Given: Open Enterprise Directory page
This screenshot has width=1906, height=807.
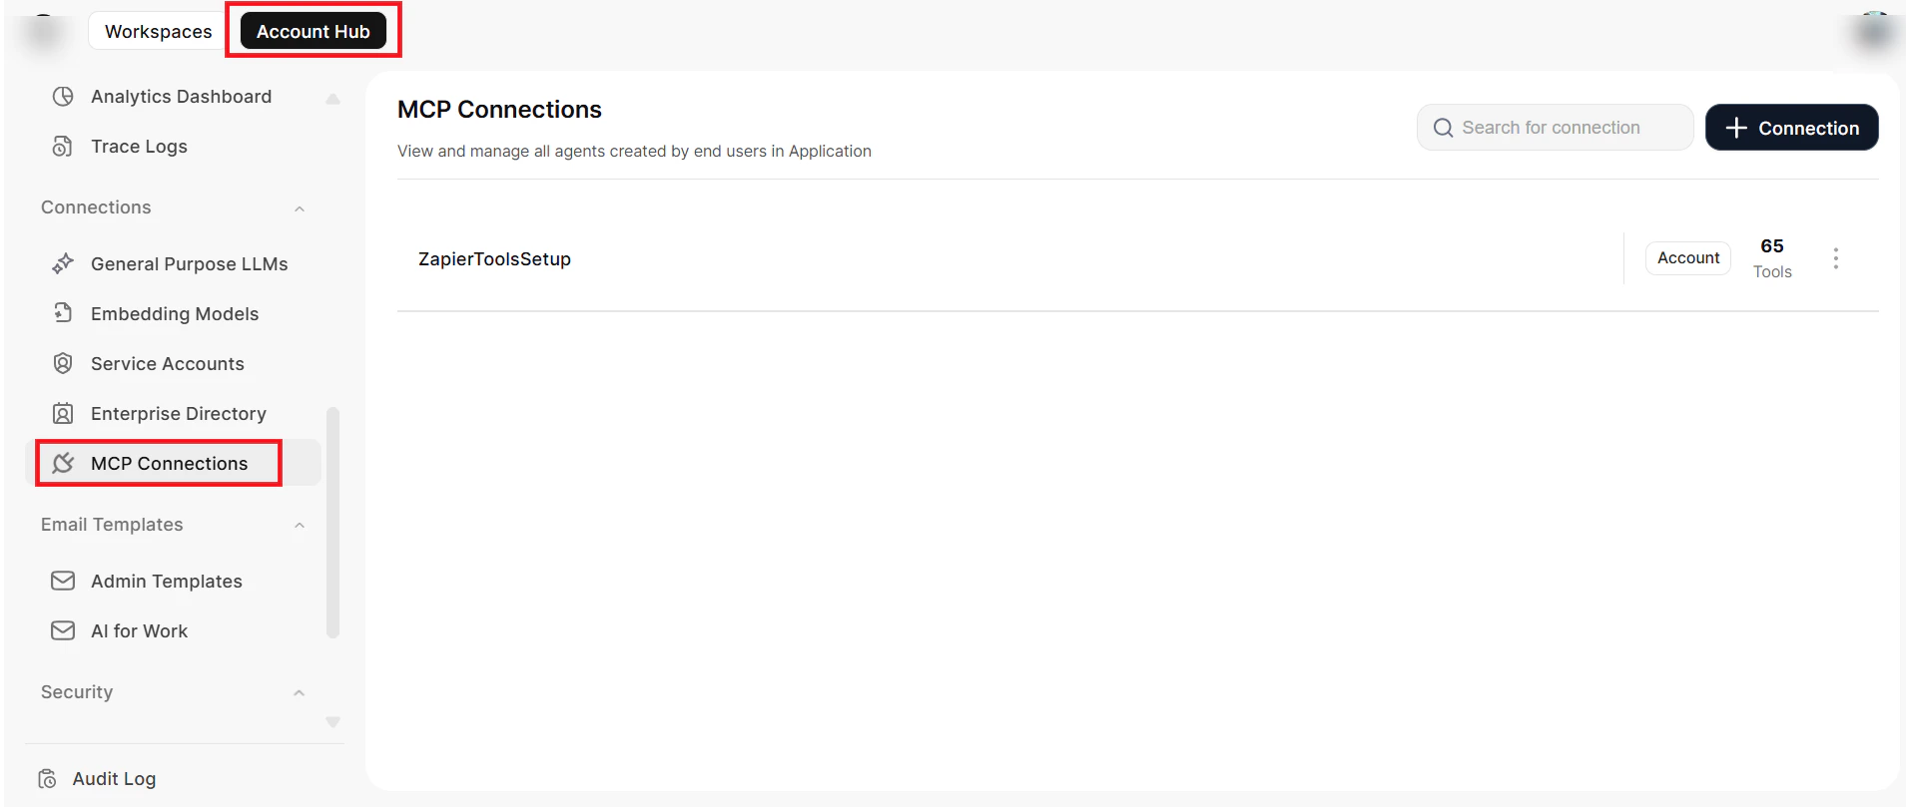Looking at the screenshot, I should 178,413.
